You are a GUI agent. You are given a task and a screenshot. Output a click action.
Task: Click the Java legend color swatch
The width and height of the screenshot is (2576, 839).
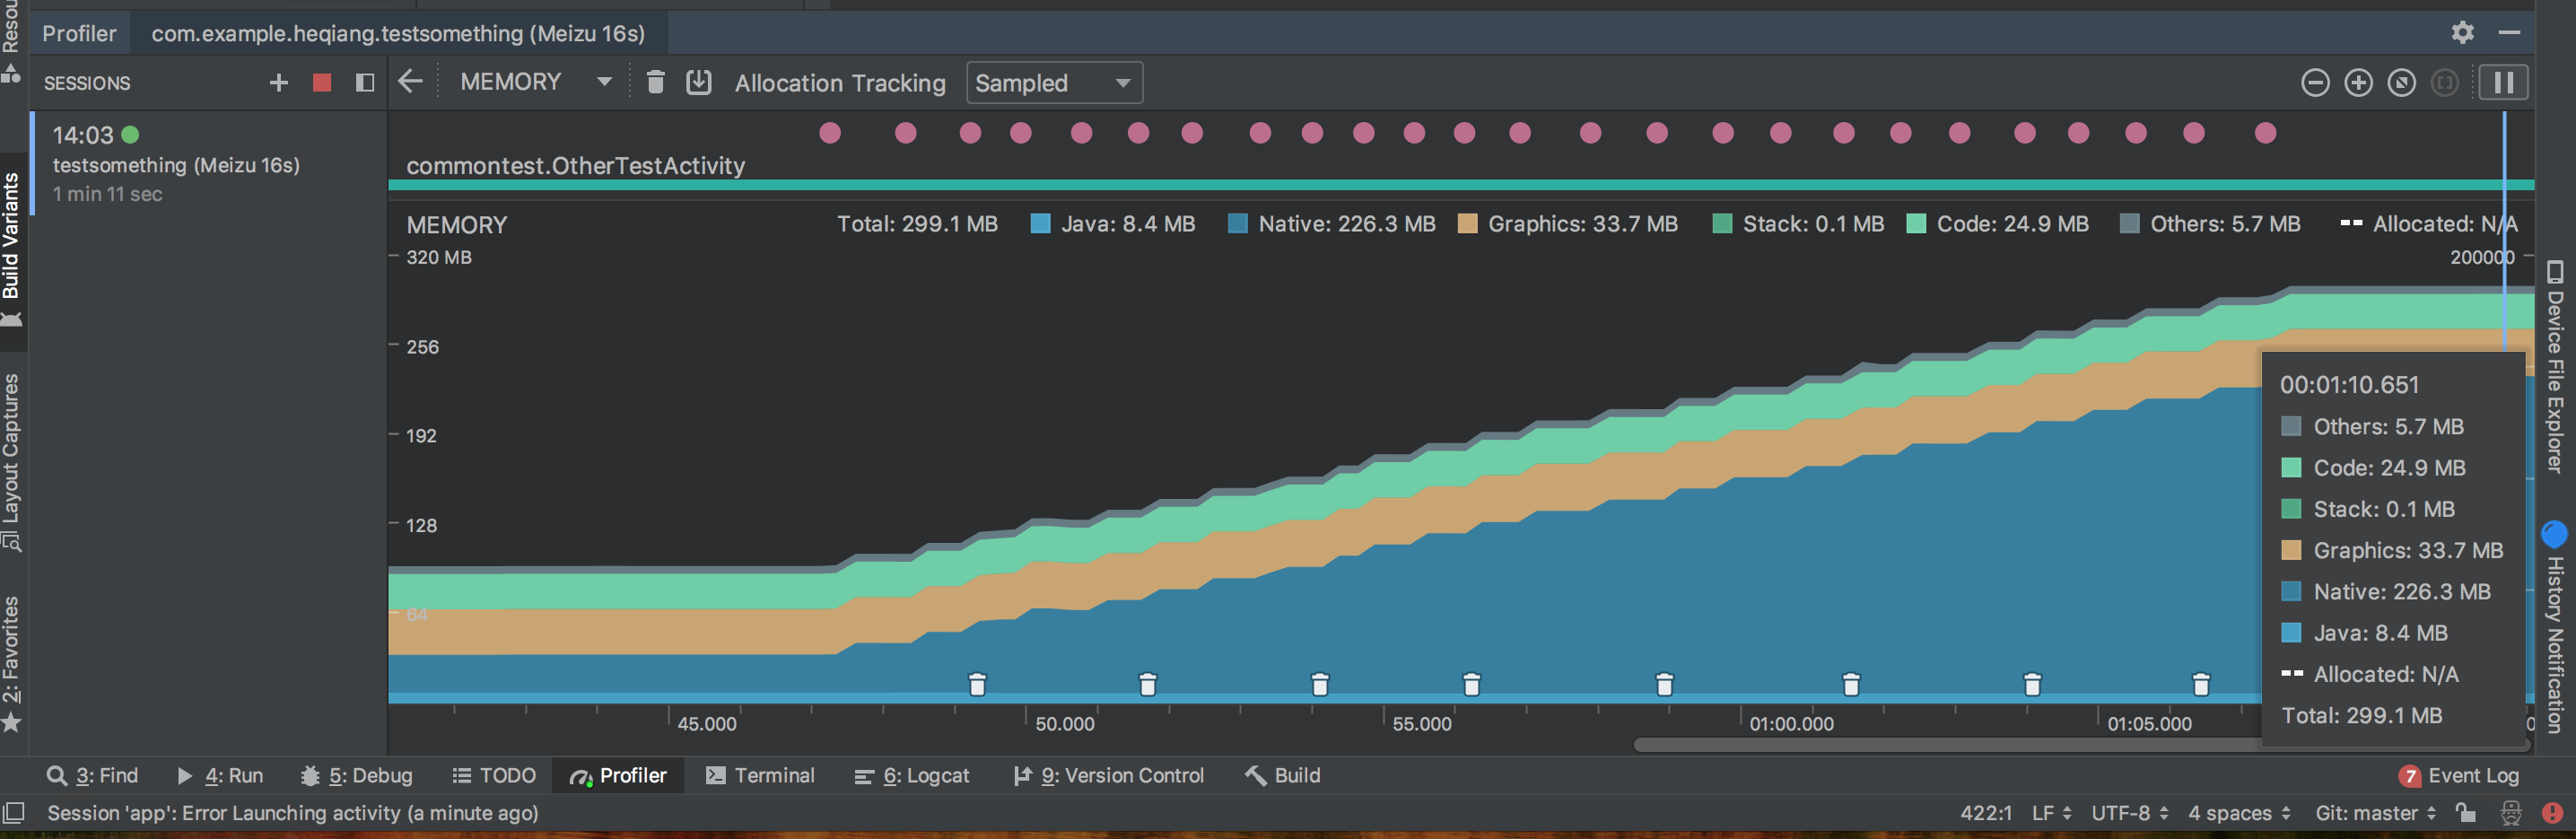click(x=1040, y=224)
